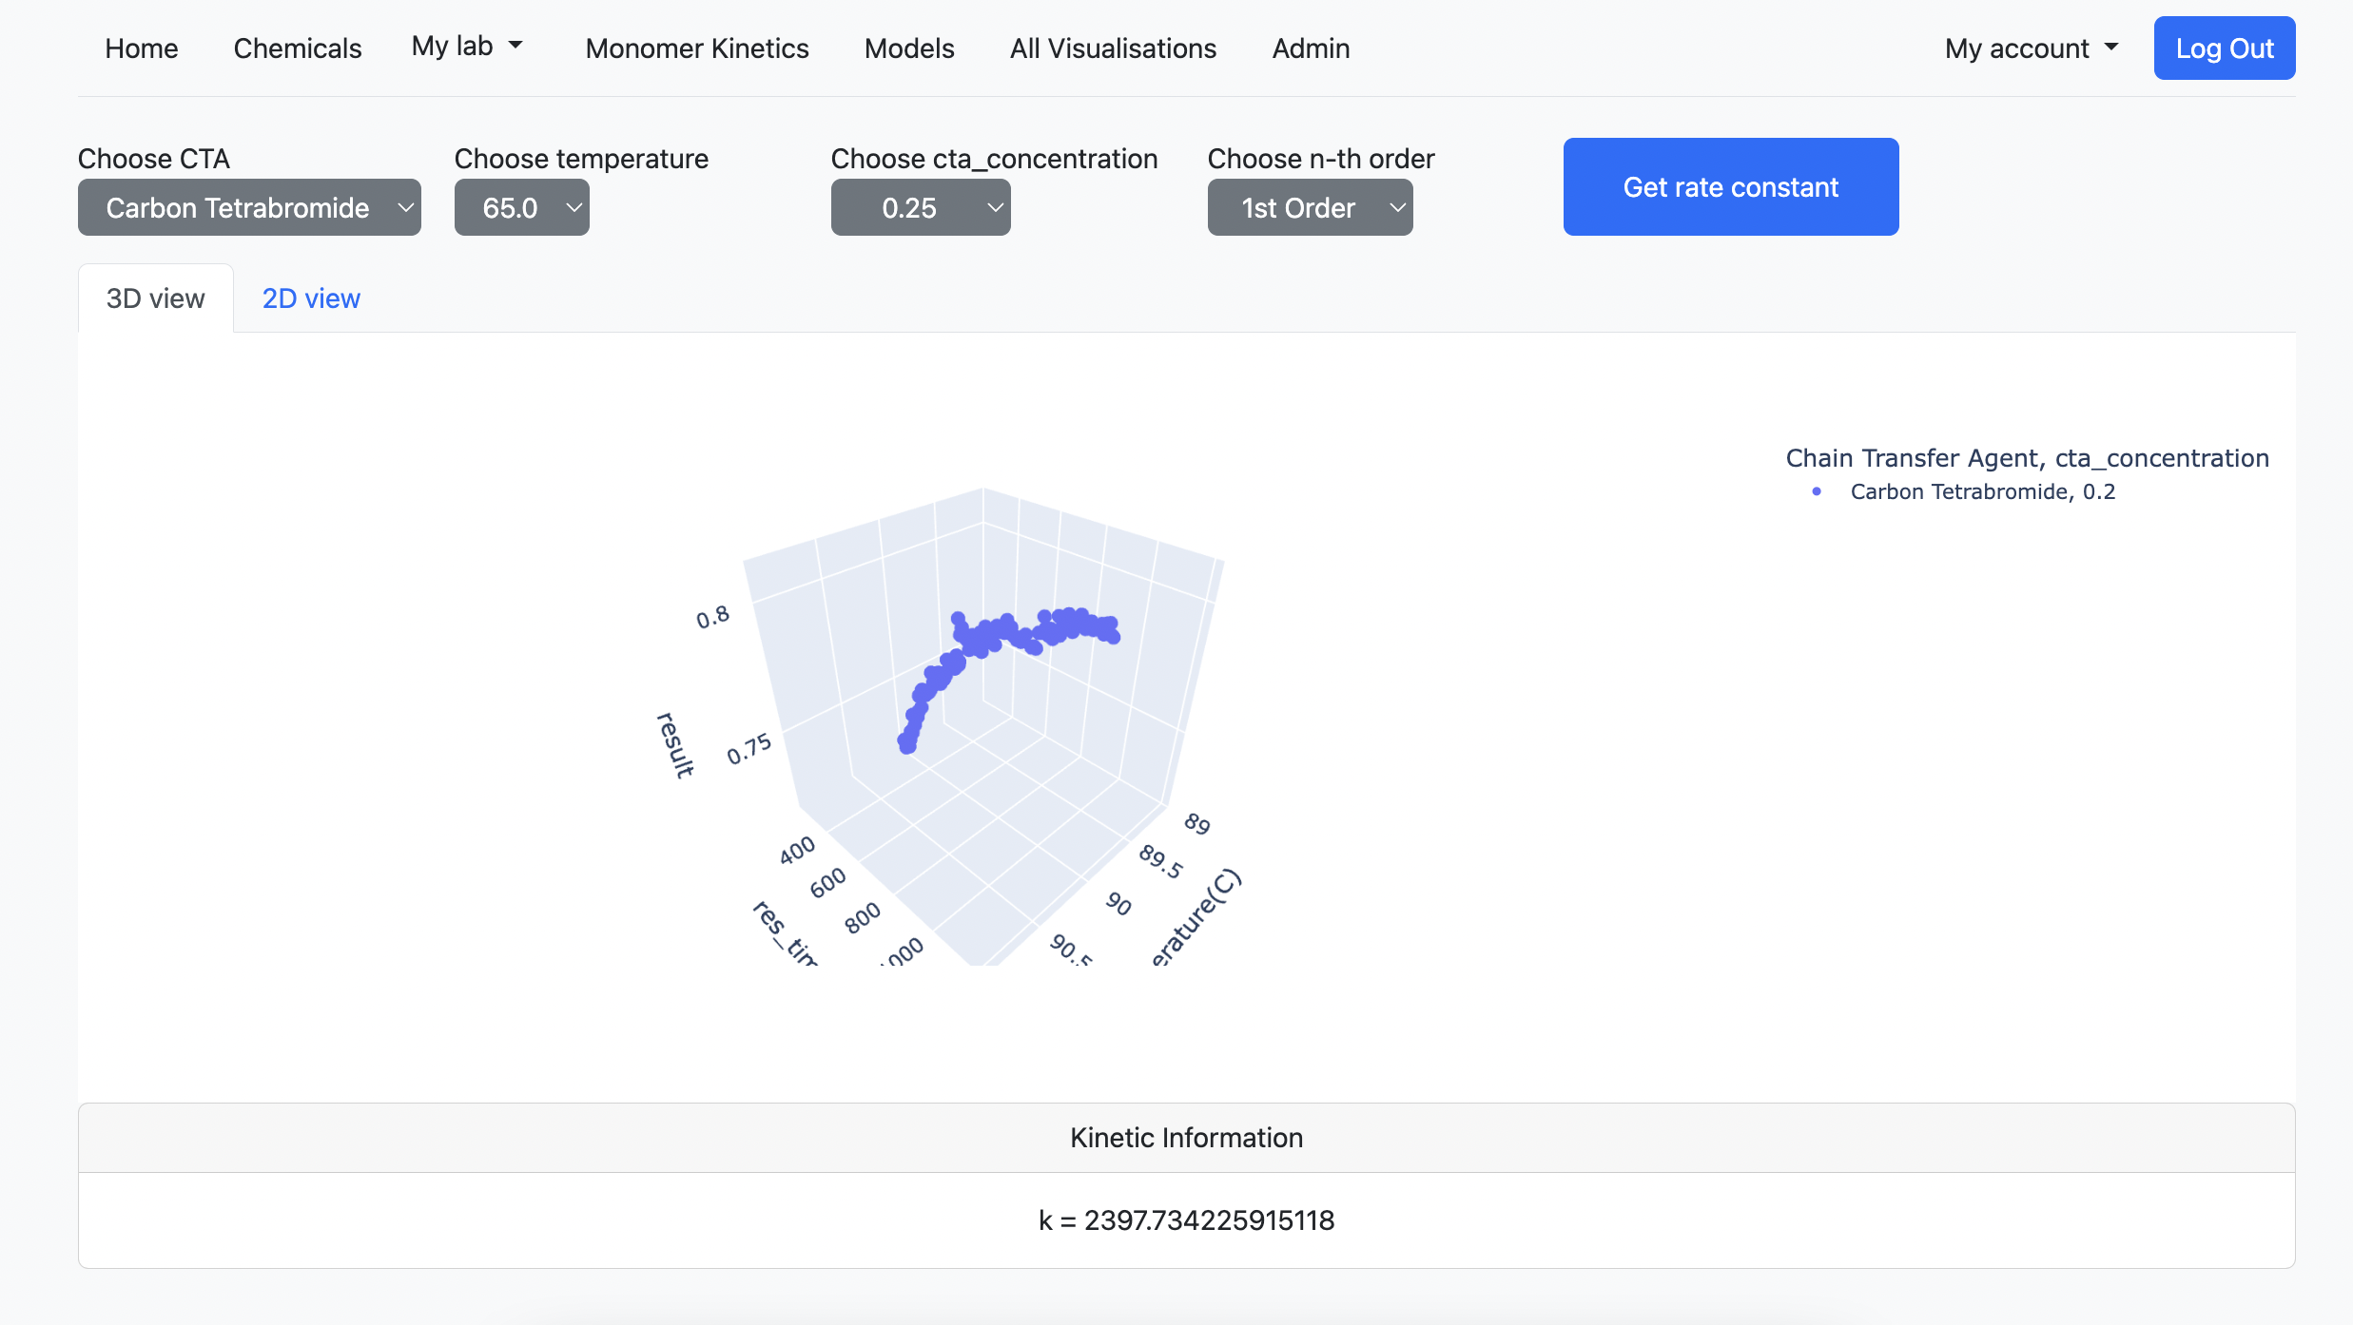Expand the My lab menu
Viewport: 2353px width, 1325px height.
click(468, 46)
